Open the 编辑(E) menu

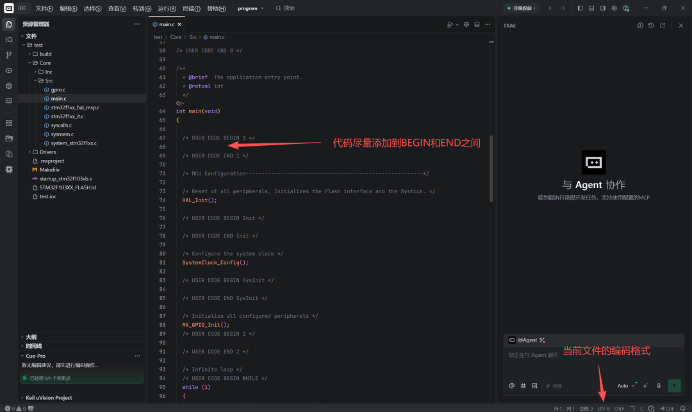point(69,8)
